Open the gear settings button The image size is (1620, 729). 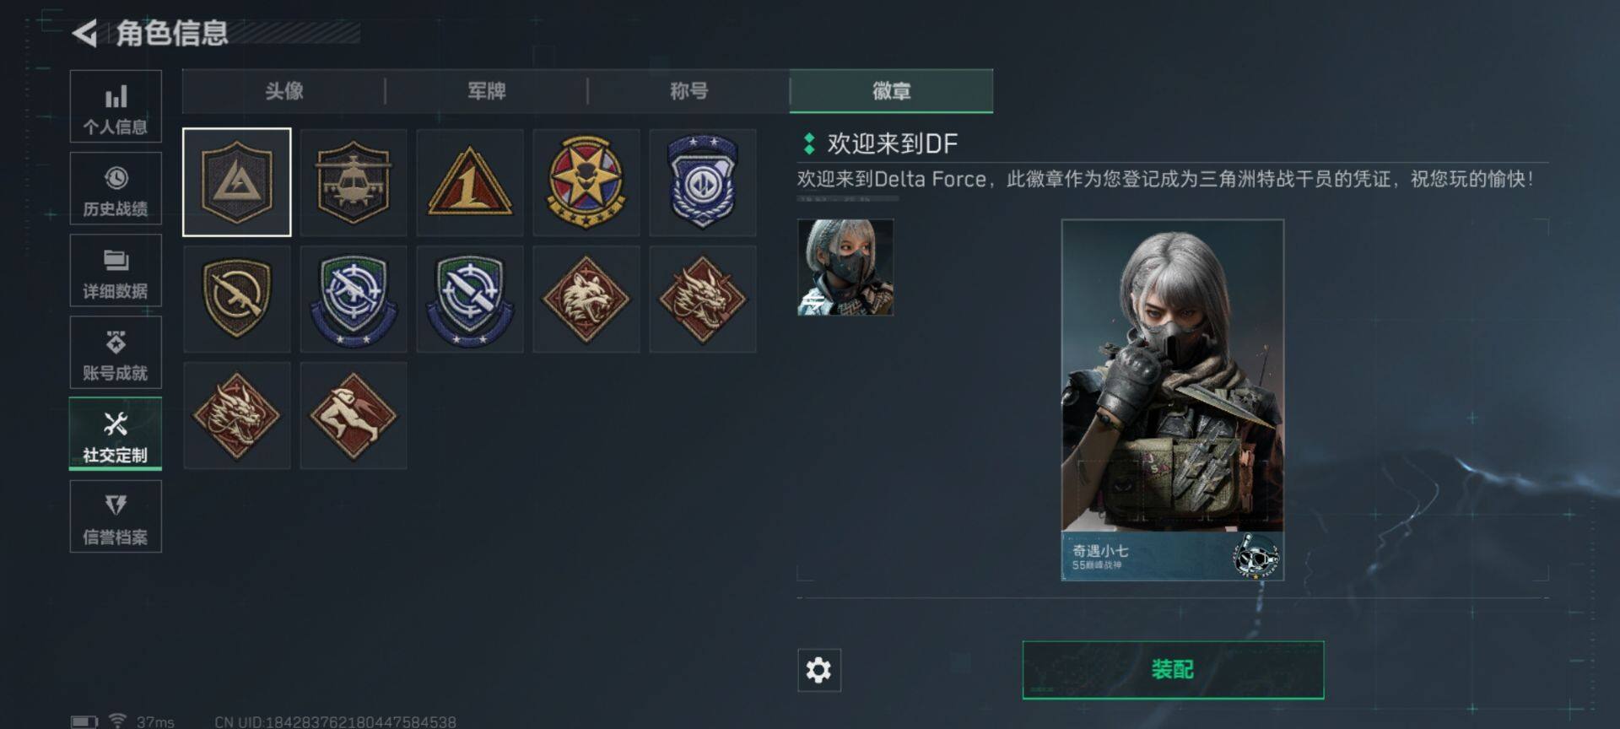tap(819, 670)
